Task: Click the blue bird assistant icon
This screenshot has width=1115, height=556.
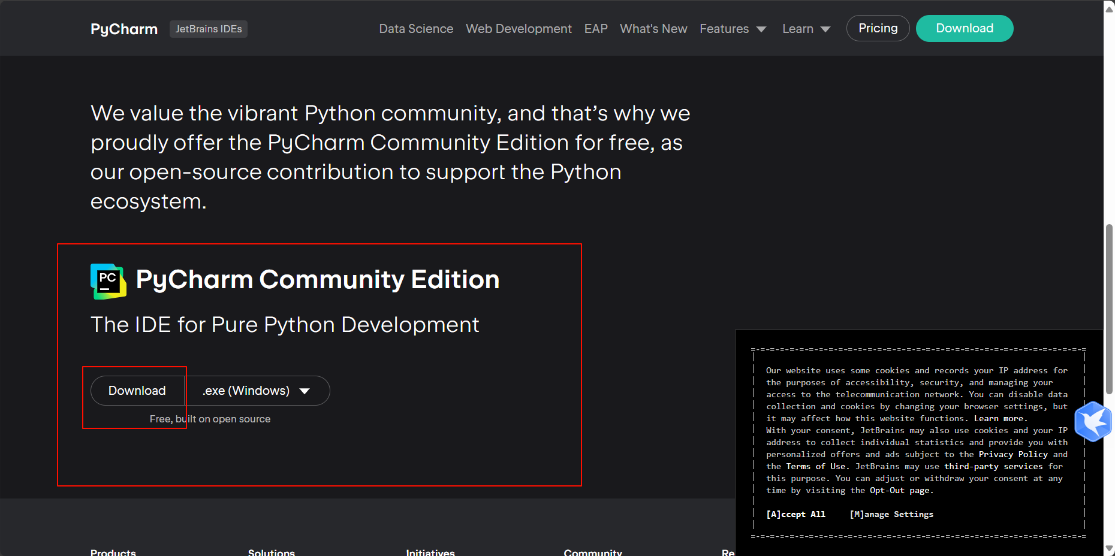Action: coord(1093,422)
